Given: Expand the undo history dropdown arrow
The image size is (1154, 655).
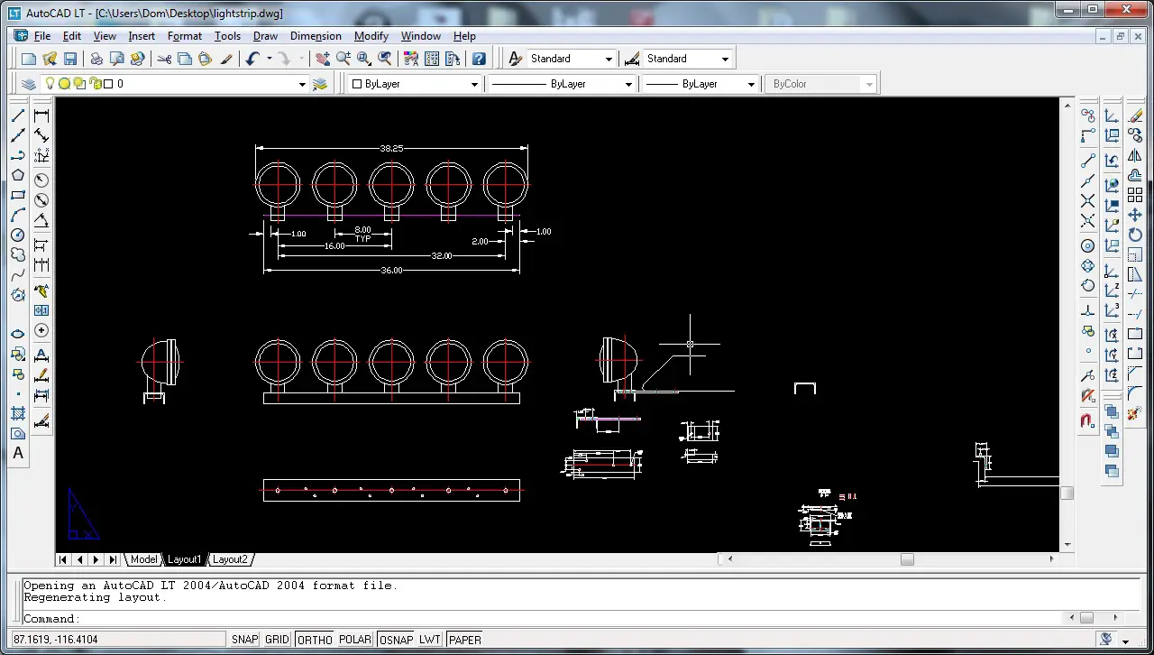Looking at the screenshot, I should pyautogui.click(x=268, y=59).
